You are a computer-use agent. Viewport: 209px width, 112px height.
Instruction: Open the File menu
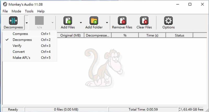coord(5,11)
